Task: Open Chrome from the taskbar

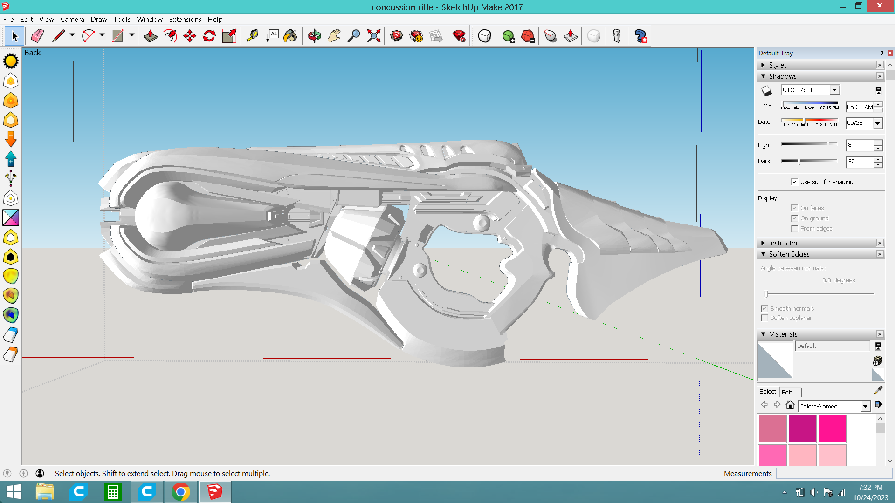Action: pos(181,492)
